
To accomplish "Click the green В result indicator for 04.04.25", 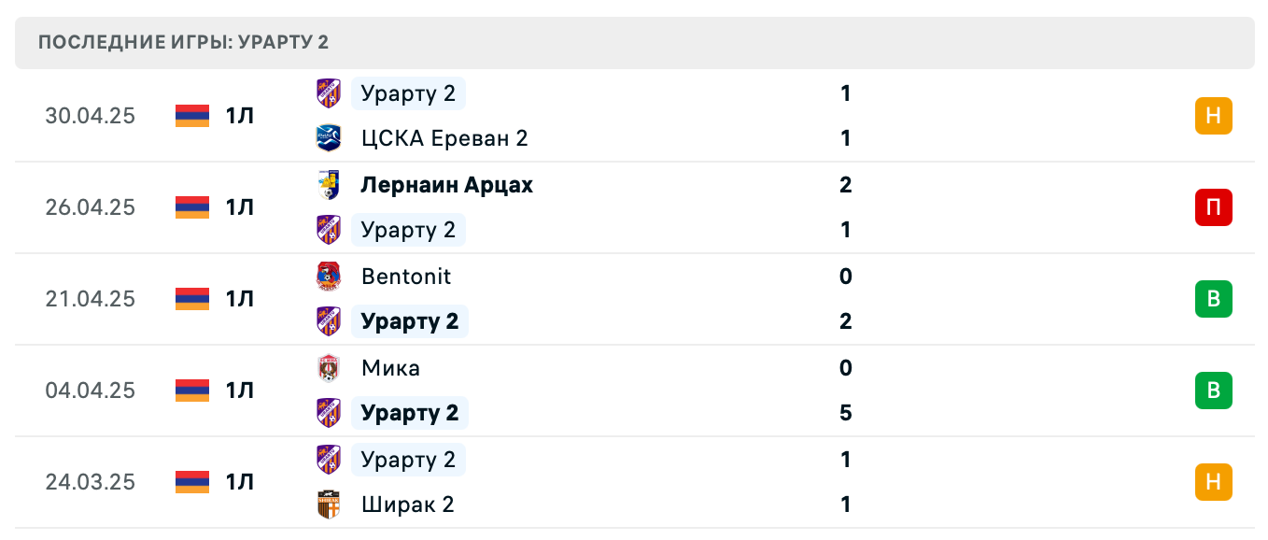I will [1213, 391].
